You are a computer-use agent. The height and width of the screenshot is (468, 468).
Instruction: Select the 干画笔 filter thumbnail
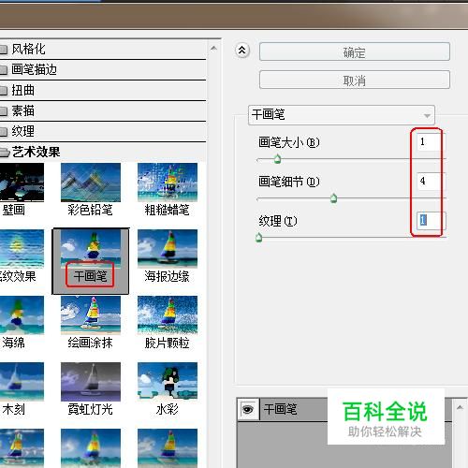(91, 261)
